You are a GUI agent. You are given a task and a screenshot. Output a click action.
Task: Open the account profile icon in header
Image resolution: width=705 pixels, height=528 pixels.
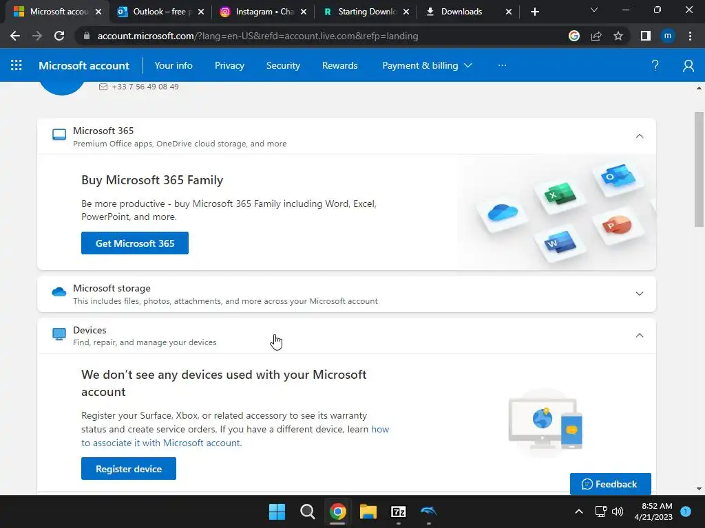(x=688, y=65)
